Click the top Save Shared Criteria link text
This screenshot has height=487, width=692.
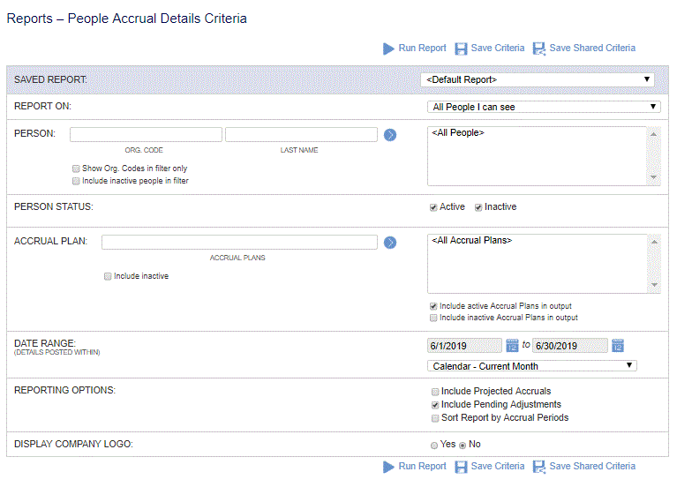592,48
